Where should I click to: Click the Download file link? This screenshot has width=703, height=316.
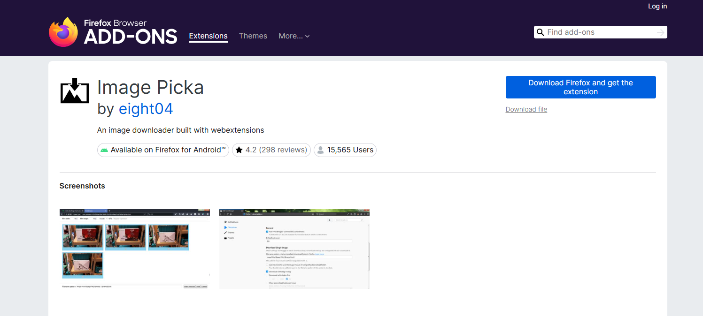tap(526, 109)
